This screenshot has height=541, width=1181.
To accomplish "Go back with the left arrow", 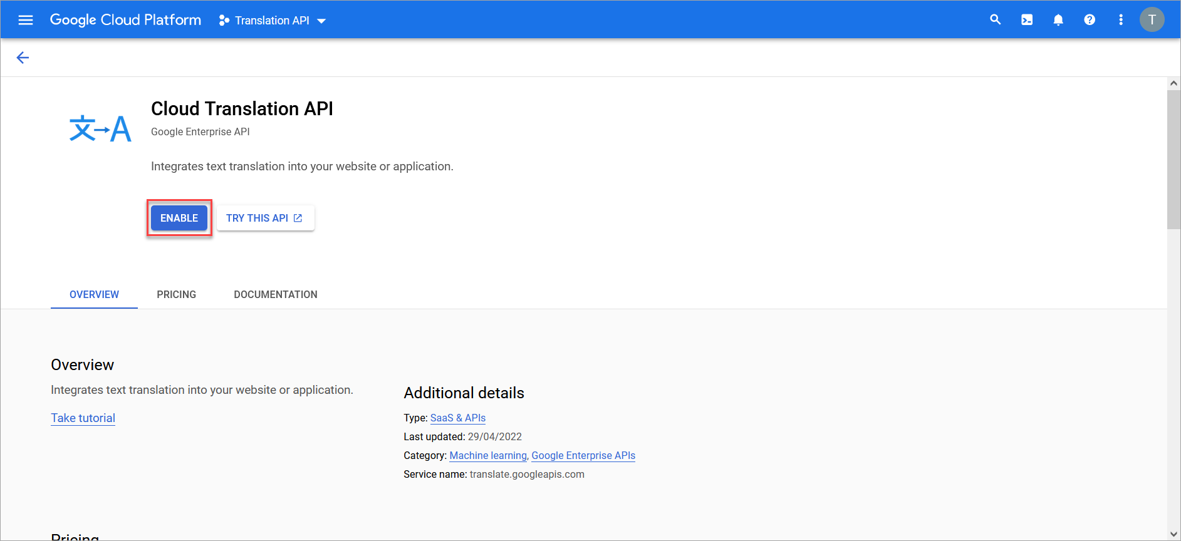I will (23, 58).
